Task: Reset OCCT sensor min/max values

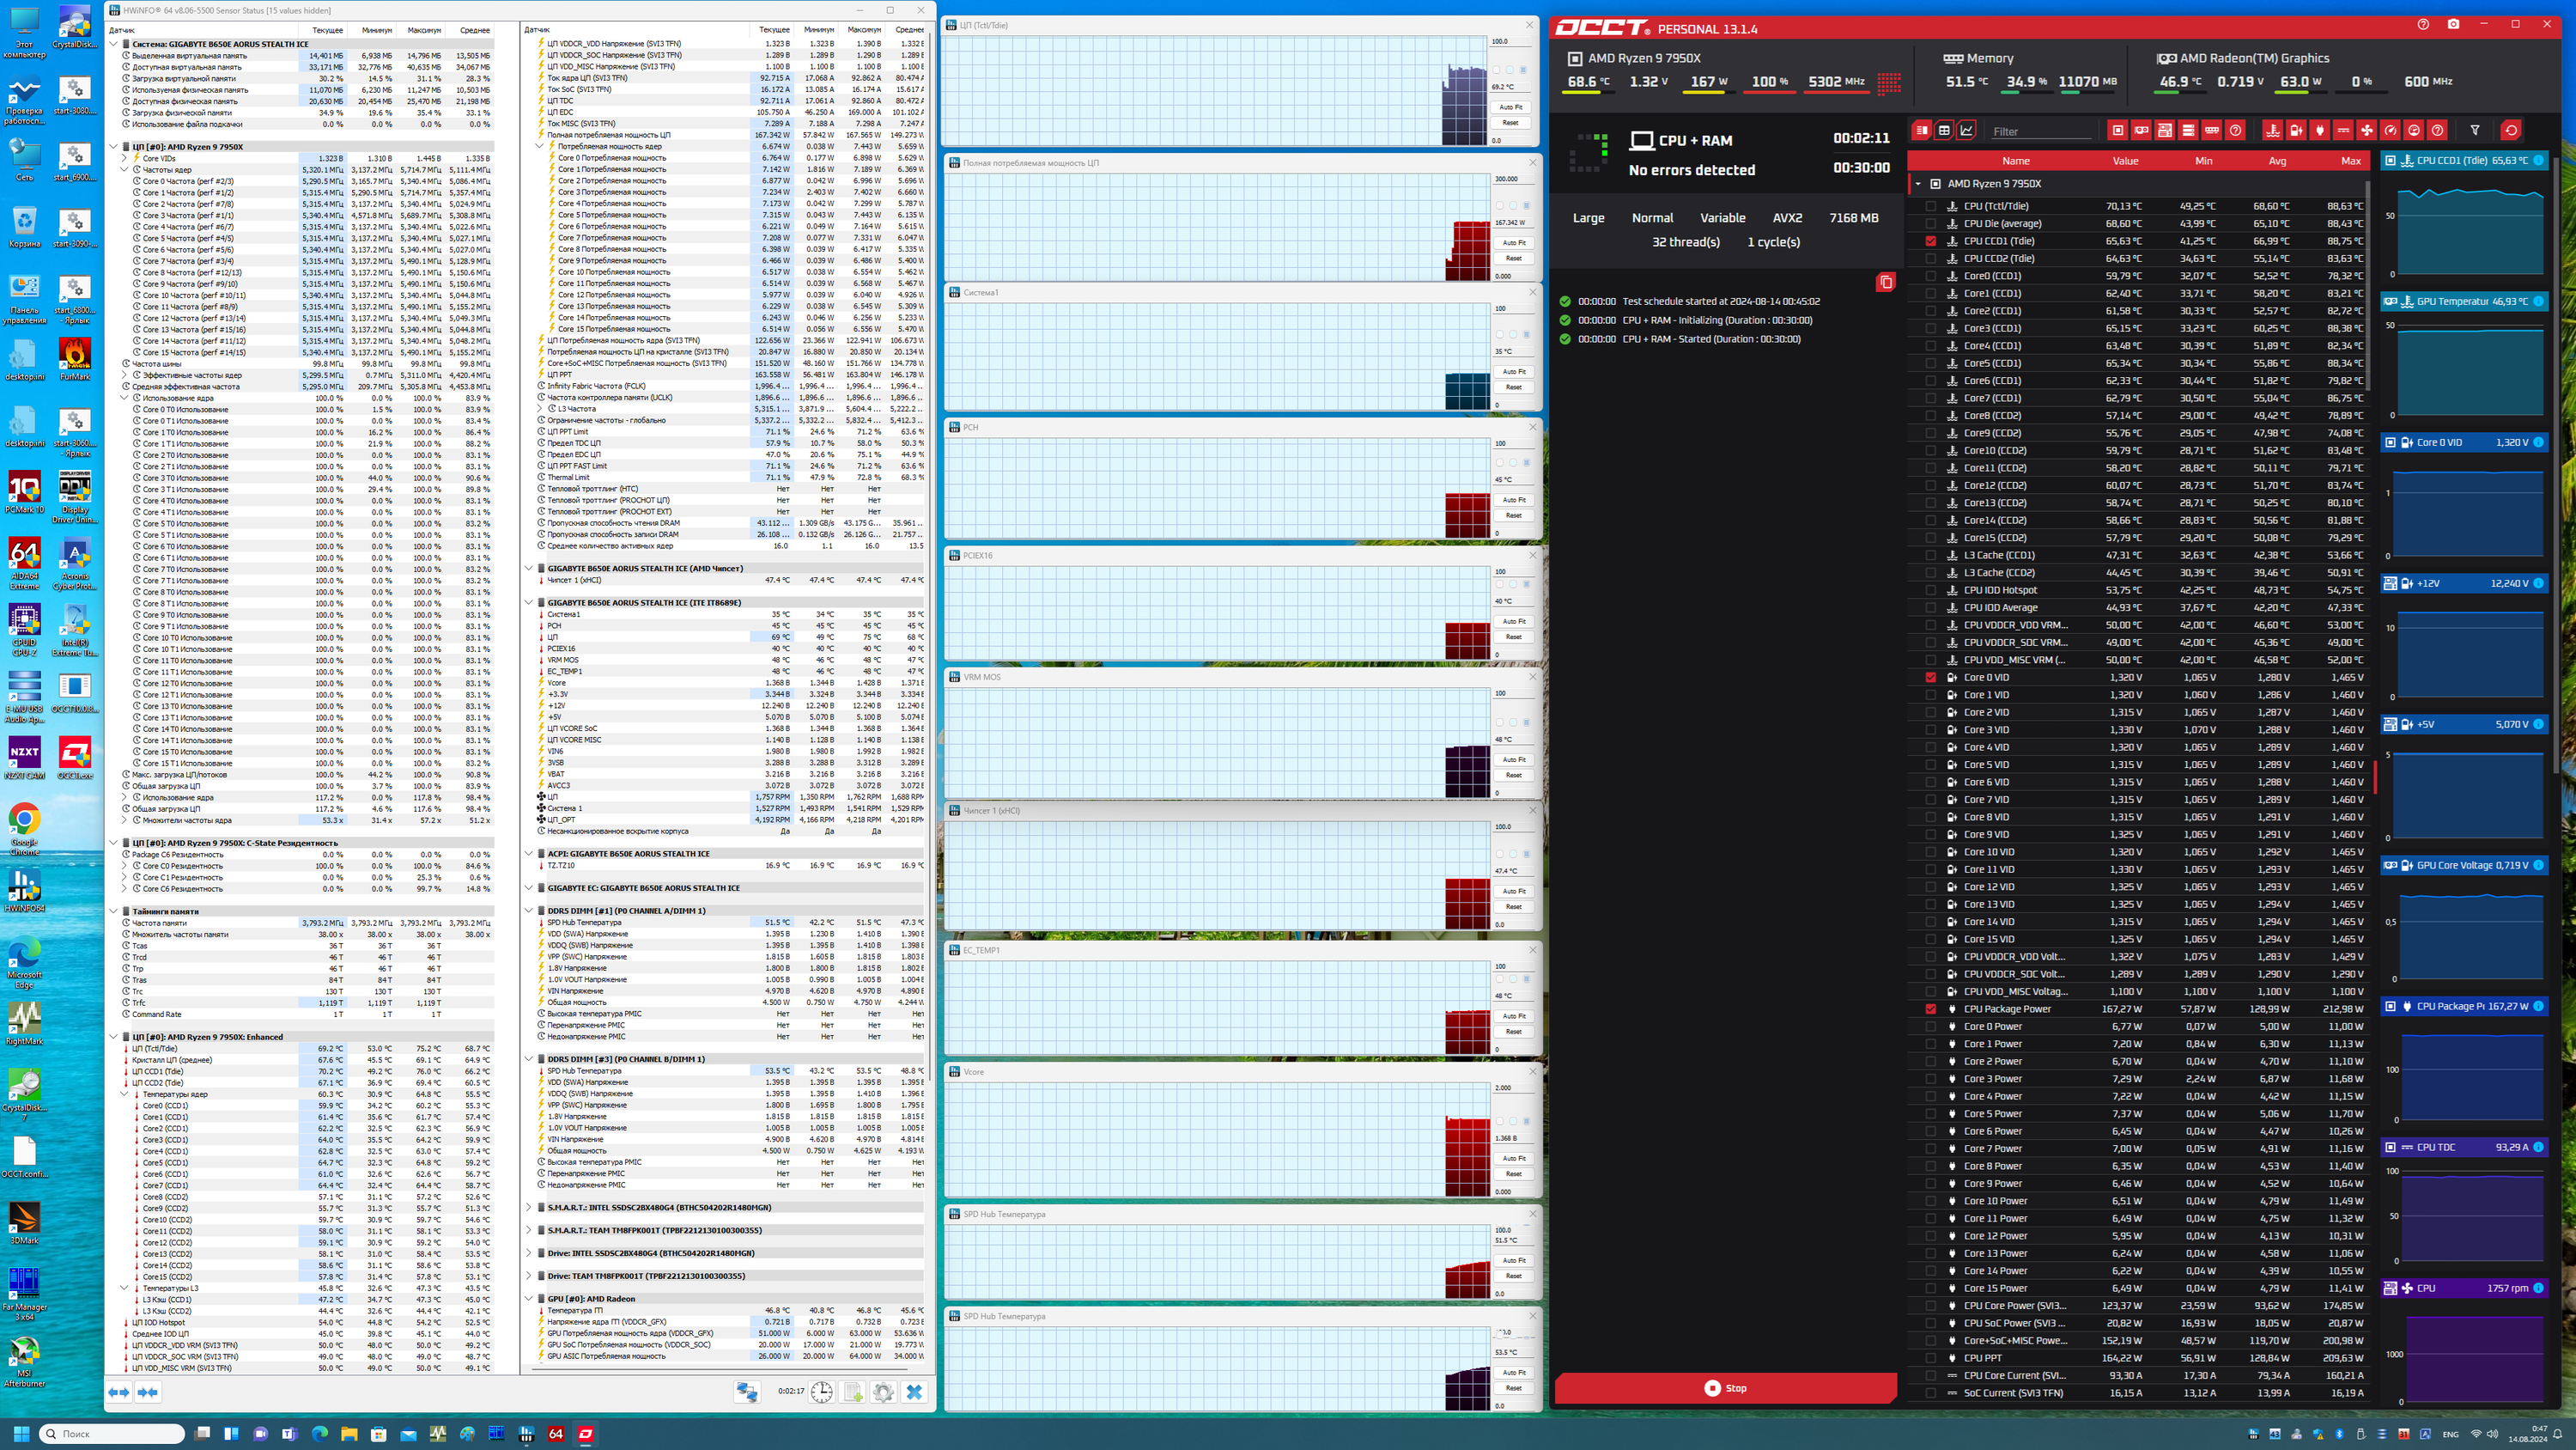Action: pos(2510,130)
